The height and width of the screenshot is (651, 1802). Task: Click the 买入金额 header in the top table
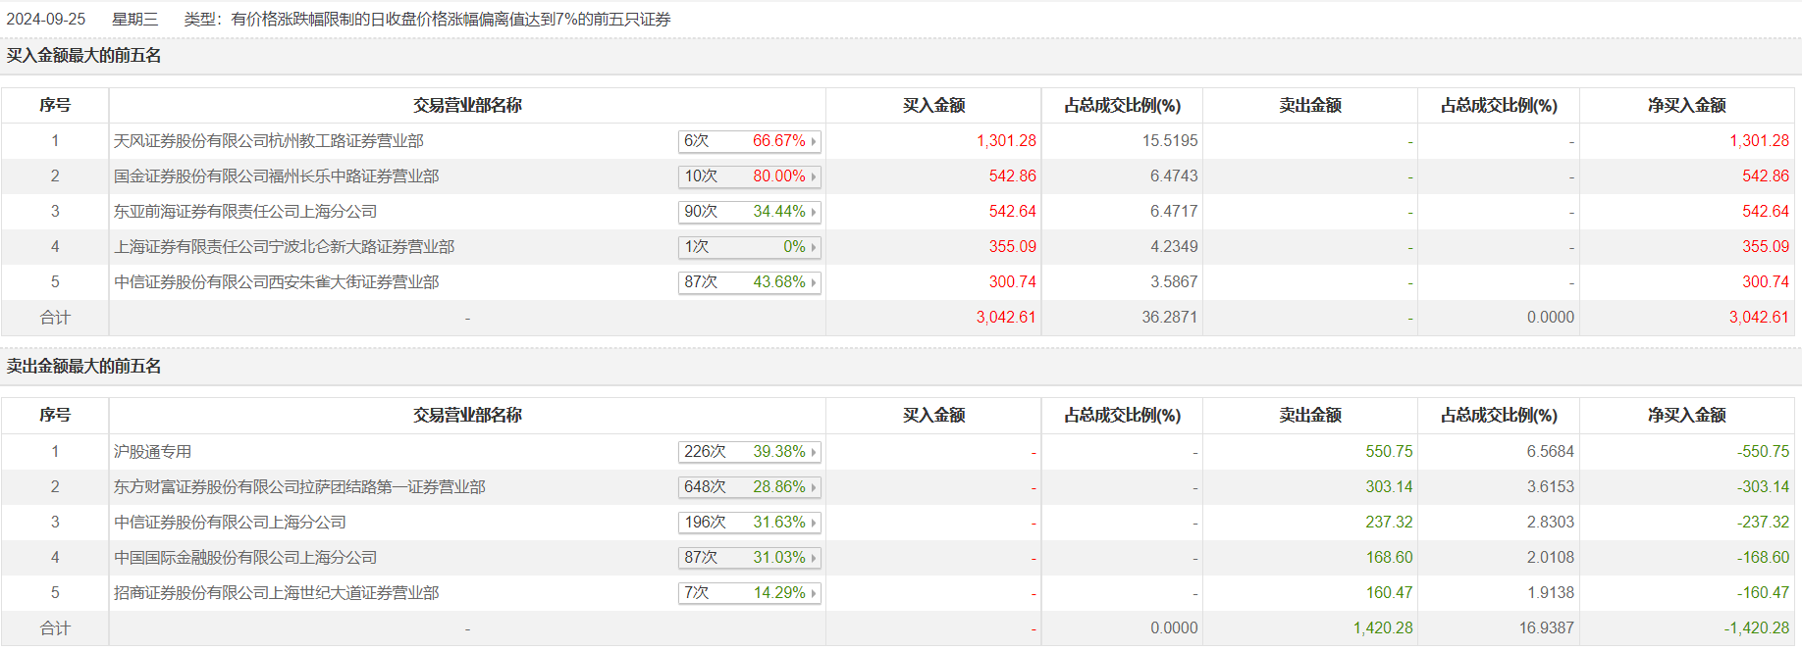click(x=933, y=106)
